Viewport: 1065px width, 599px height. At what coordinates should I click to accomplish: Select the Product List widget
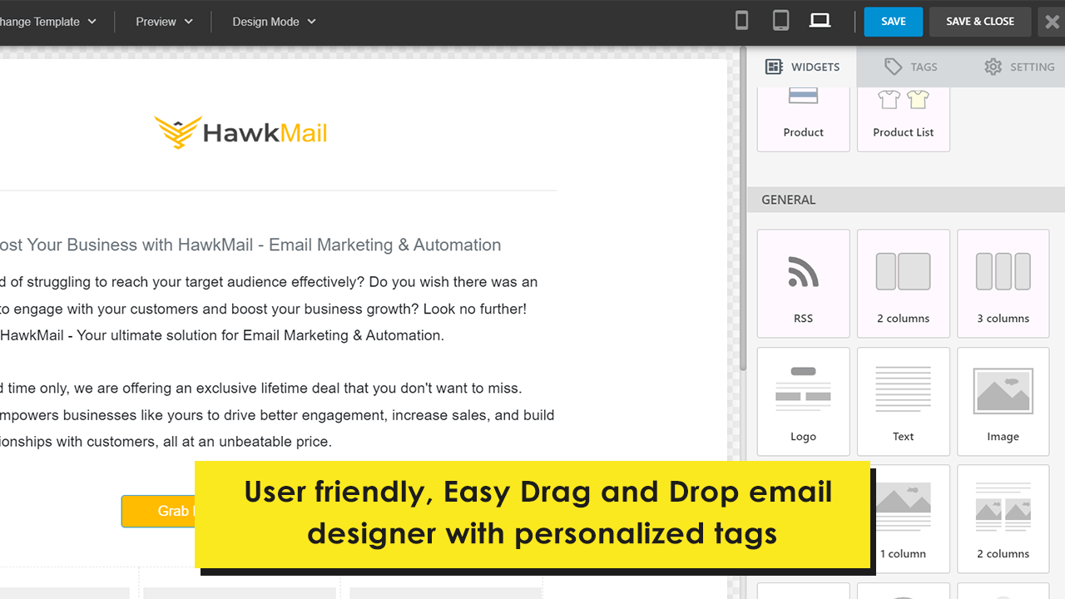pos(904,119)
